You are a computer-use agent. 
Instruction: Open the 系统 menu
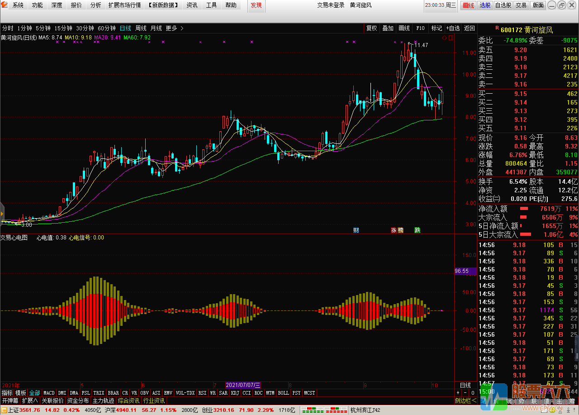pos(18,5)
